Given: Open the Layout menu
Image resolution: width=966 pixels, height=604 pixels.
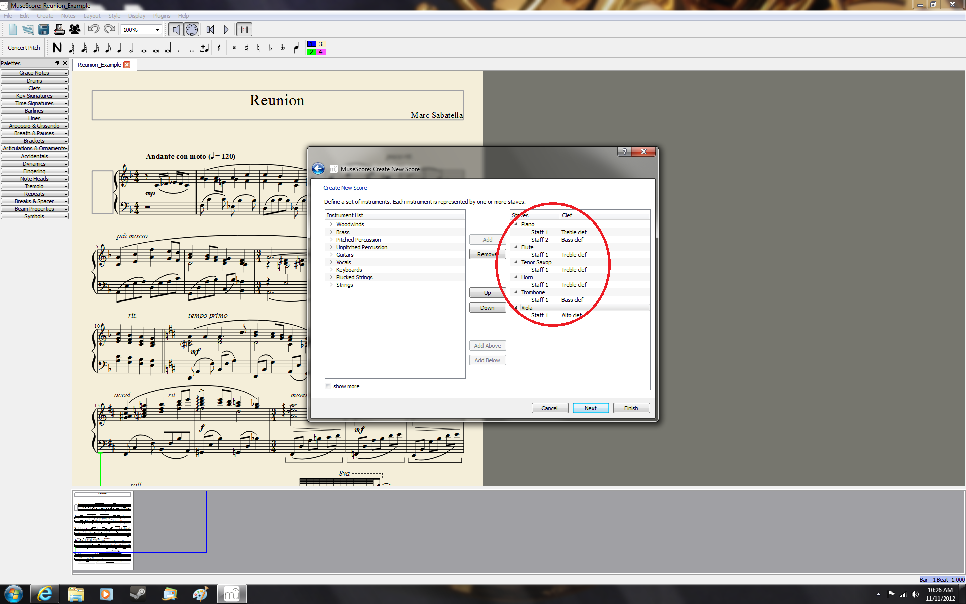Looking at the screenshot, I should (x=92, y=16).
